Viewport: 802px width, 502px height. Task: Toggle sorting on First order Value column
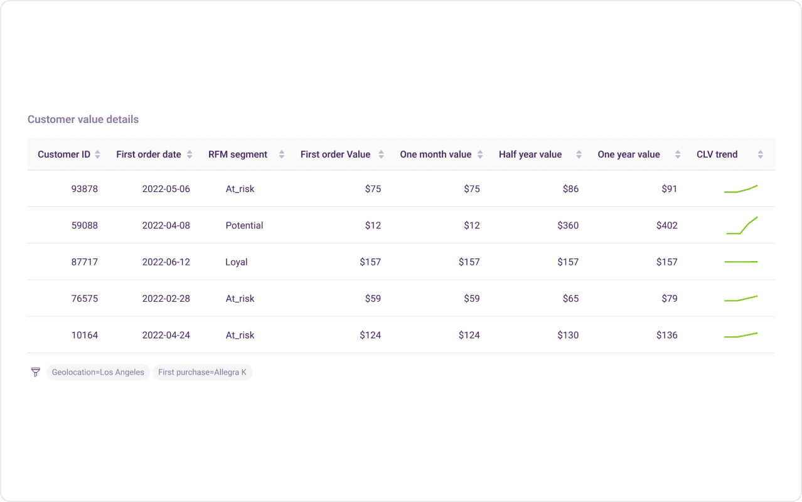[x=382, y=154]
